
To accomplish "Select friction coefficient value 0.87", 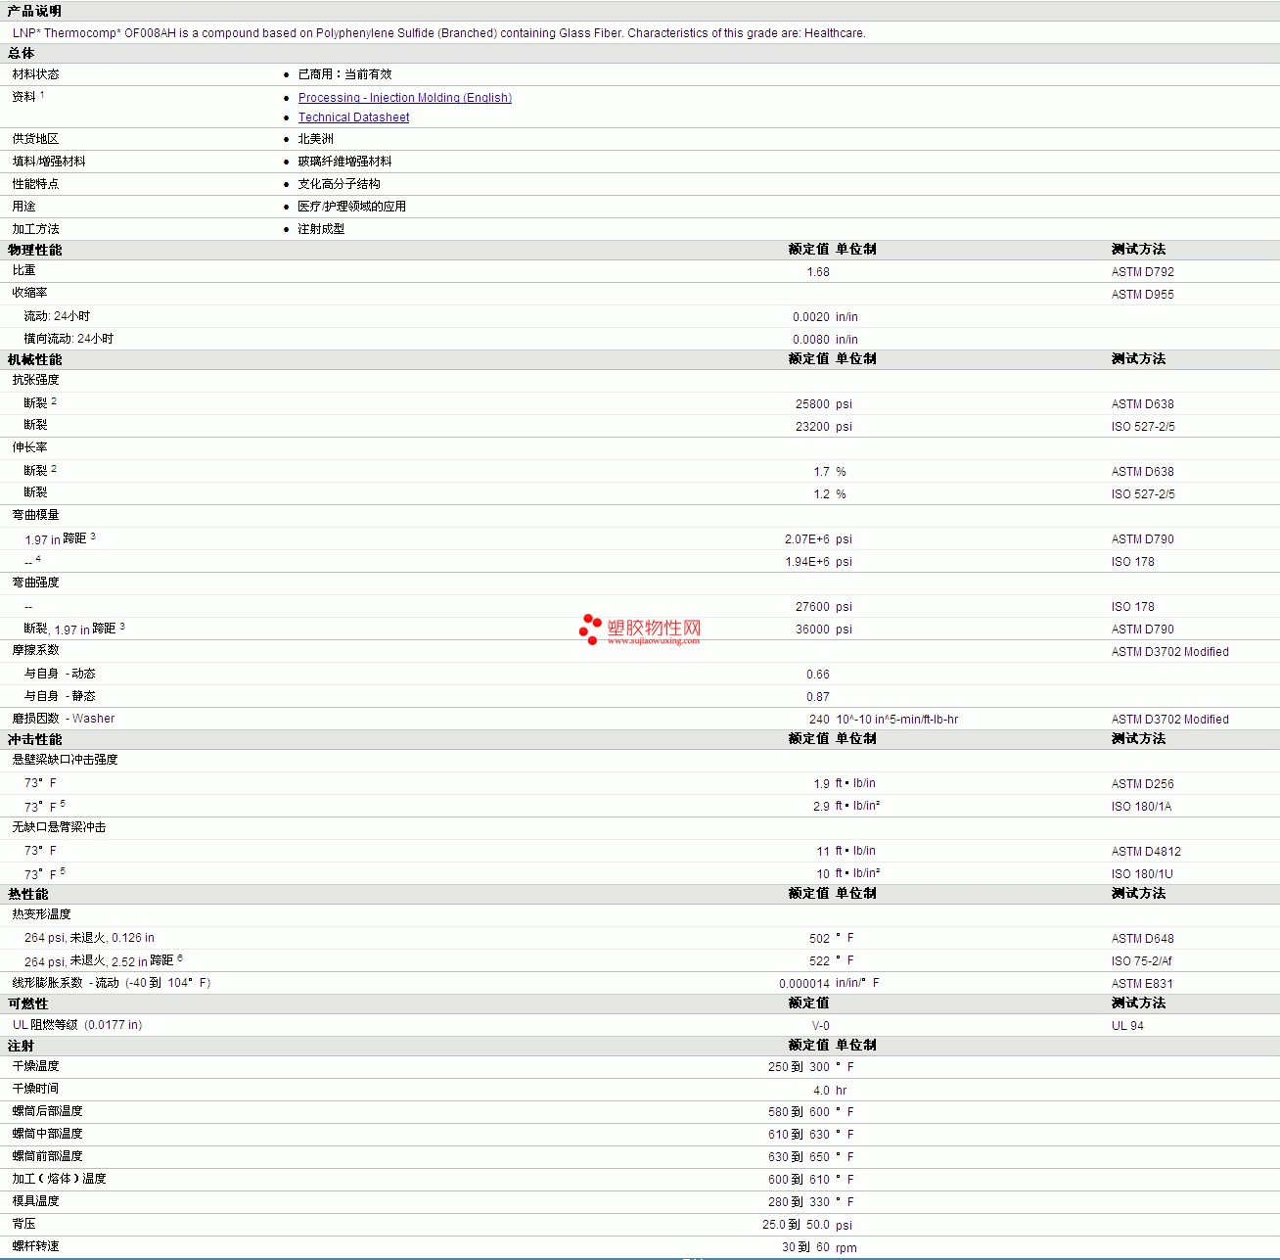I will tap(818, 697).
